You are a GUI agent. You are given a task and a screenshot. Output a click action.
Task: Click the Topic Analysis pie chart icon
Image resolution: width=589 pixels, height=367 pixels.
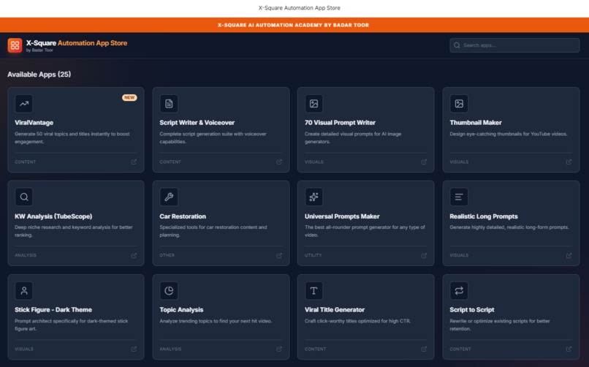(x=169, y=290)
